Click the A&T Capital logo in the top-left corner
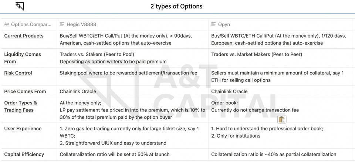Image resolution: width=355 pixels, height=163 pixels. pos(20,6)
